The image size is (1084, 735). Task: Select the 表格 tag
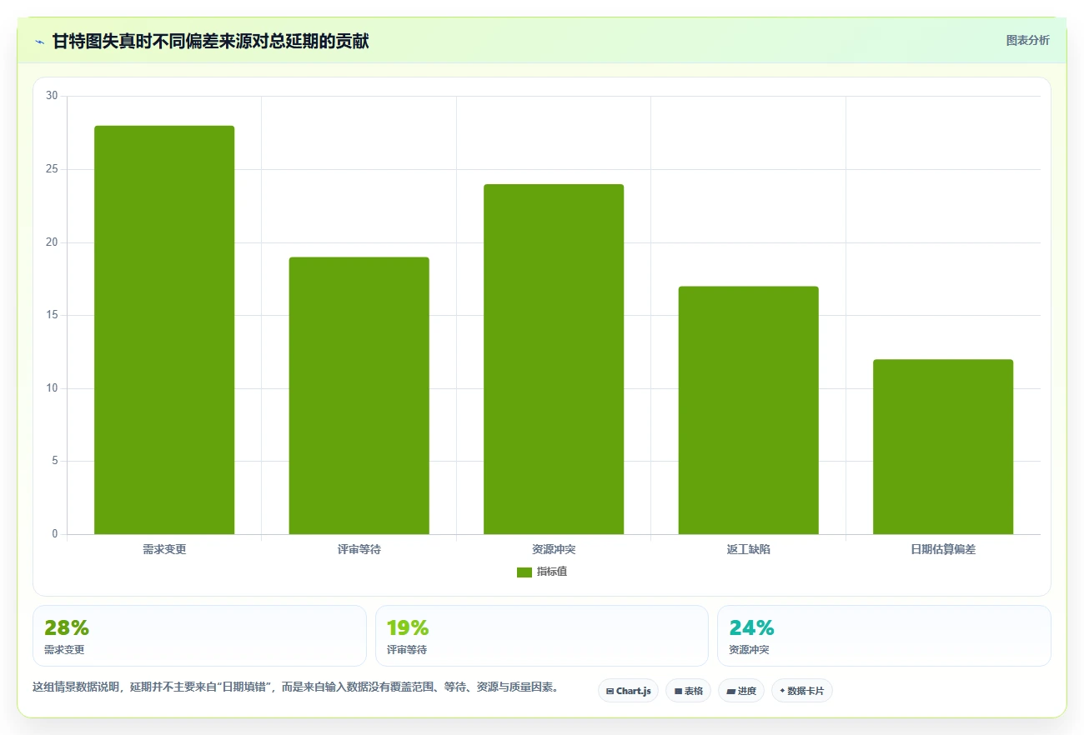coord(688,691)
